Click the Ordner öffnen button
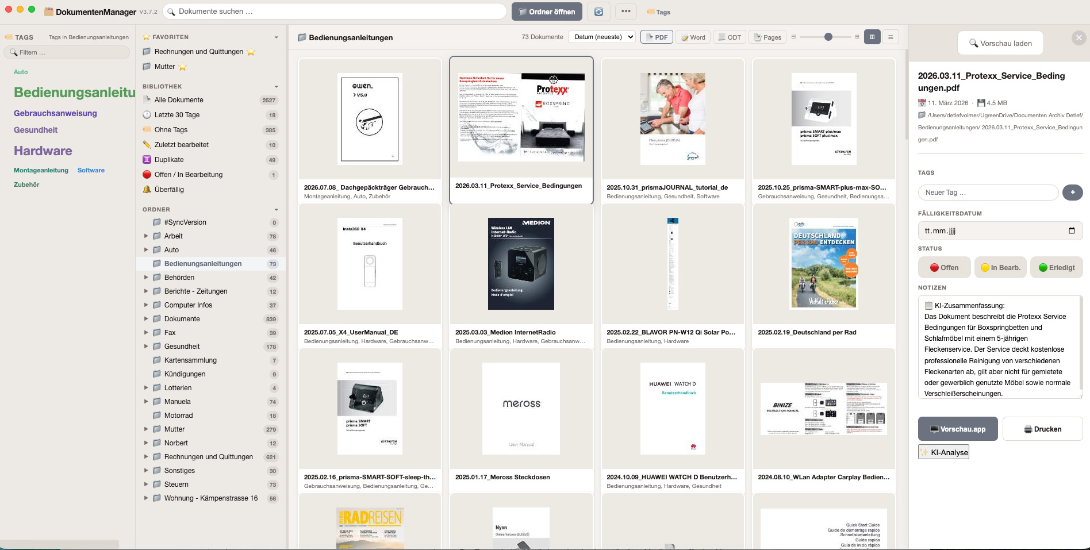Viewport: 1090px width, 550px height. (x=547, y=11)
